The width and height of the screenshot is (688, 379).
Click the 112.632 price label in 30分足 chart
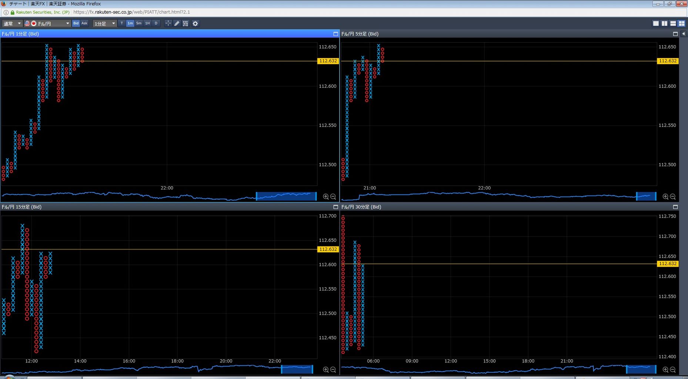point(668,264)
